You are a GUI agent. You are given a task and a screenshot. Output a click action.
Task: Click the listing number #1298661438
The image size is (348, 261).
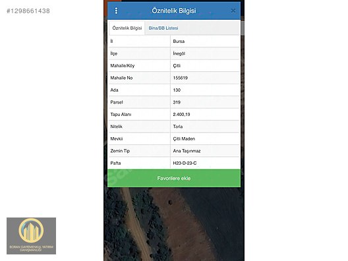point(28,11)
